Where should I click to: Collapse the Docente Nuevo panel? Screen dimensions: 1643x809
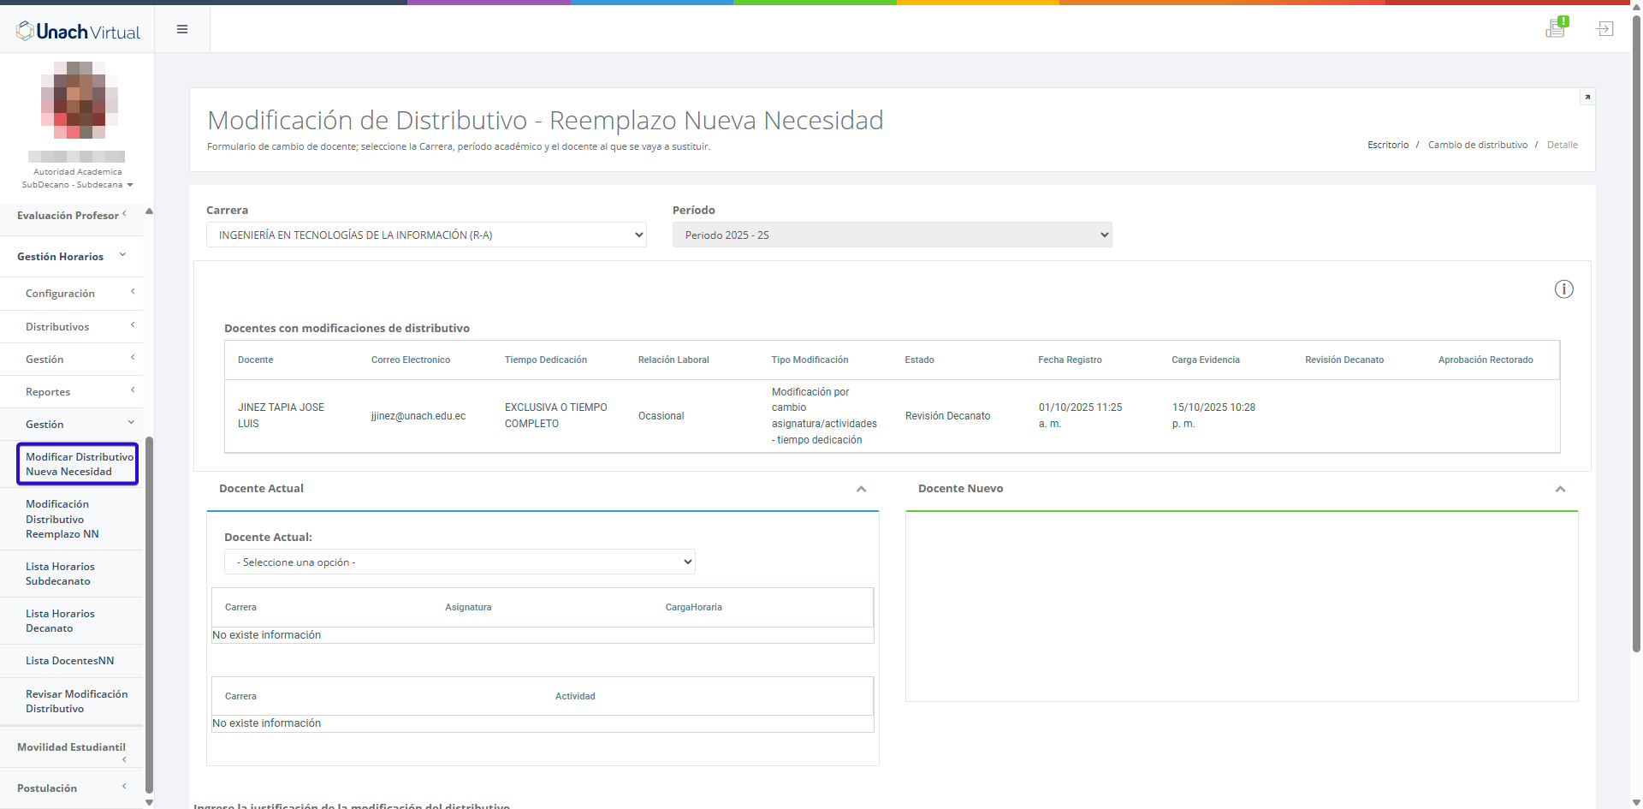[1560, 490]
